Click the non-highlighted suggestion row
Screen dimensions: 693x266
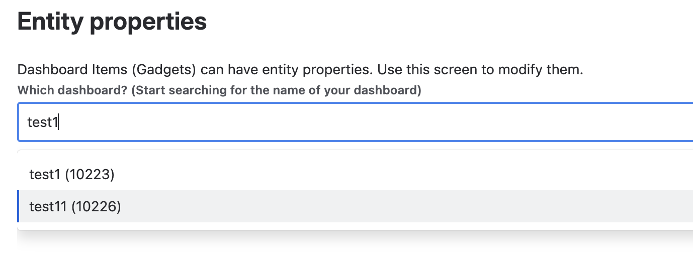click(352, 175)
